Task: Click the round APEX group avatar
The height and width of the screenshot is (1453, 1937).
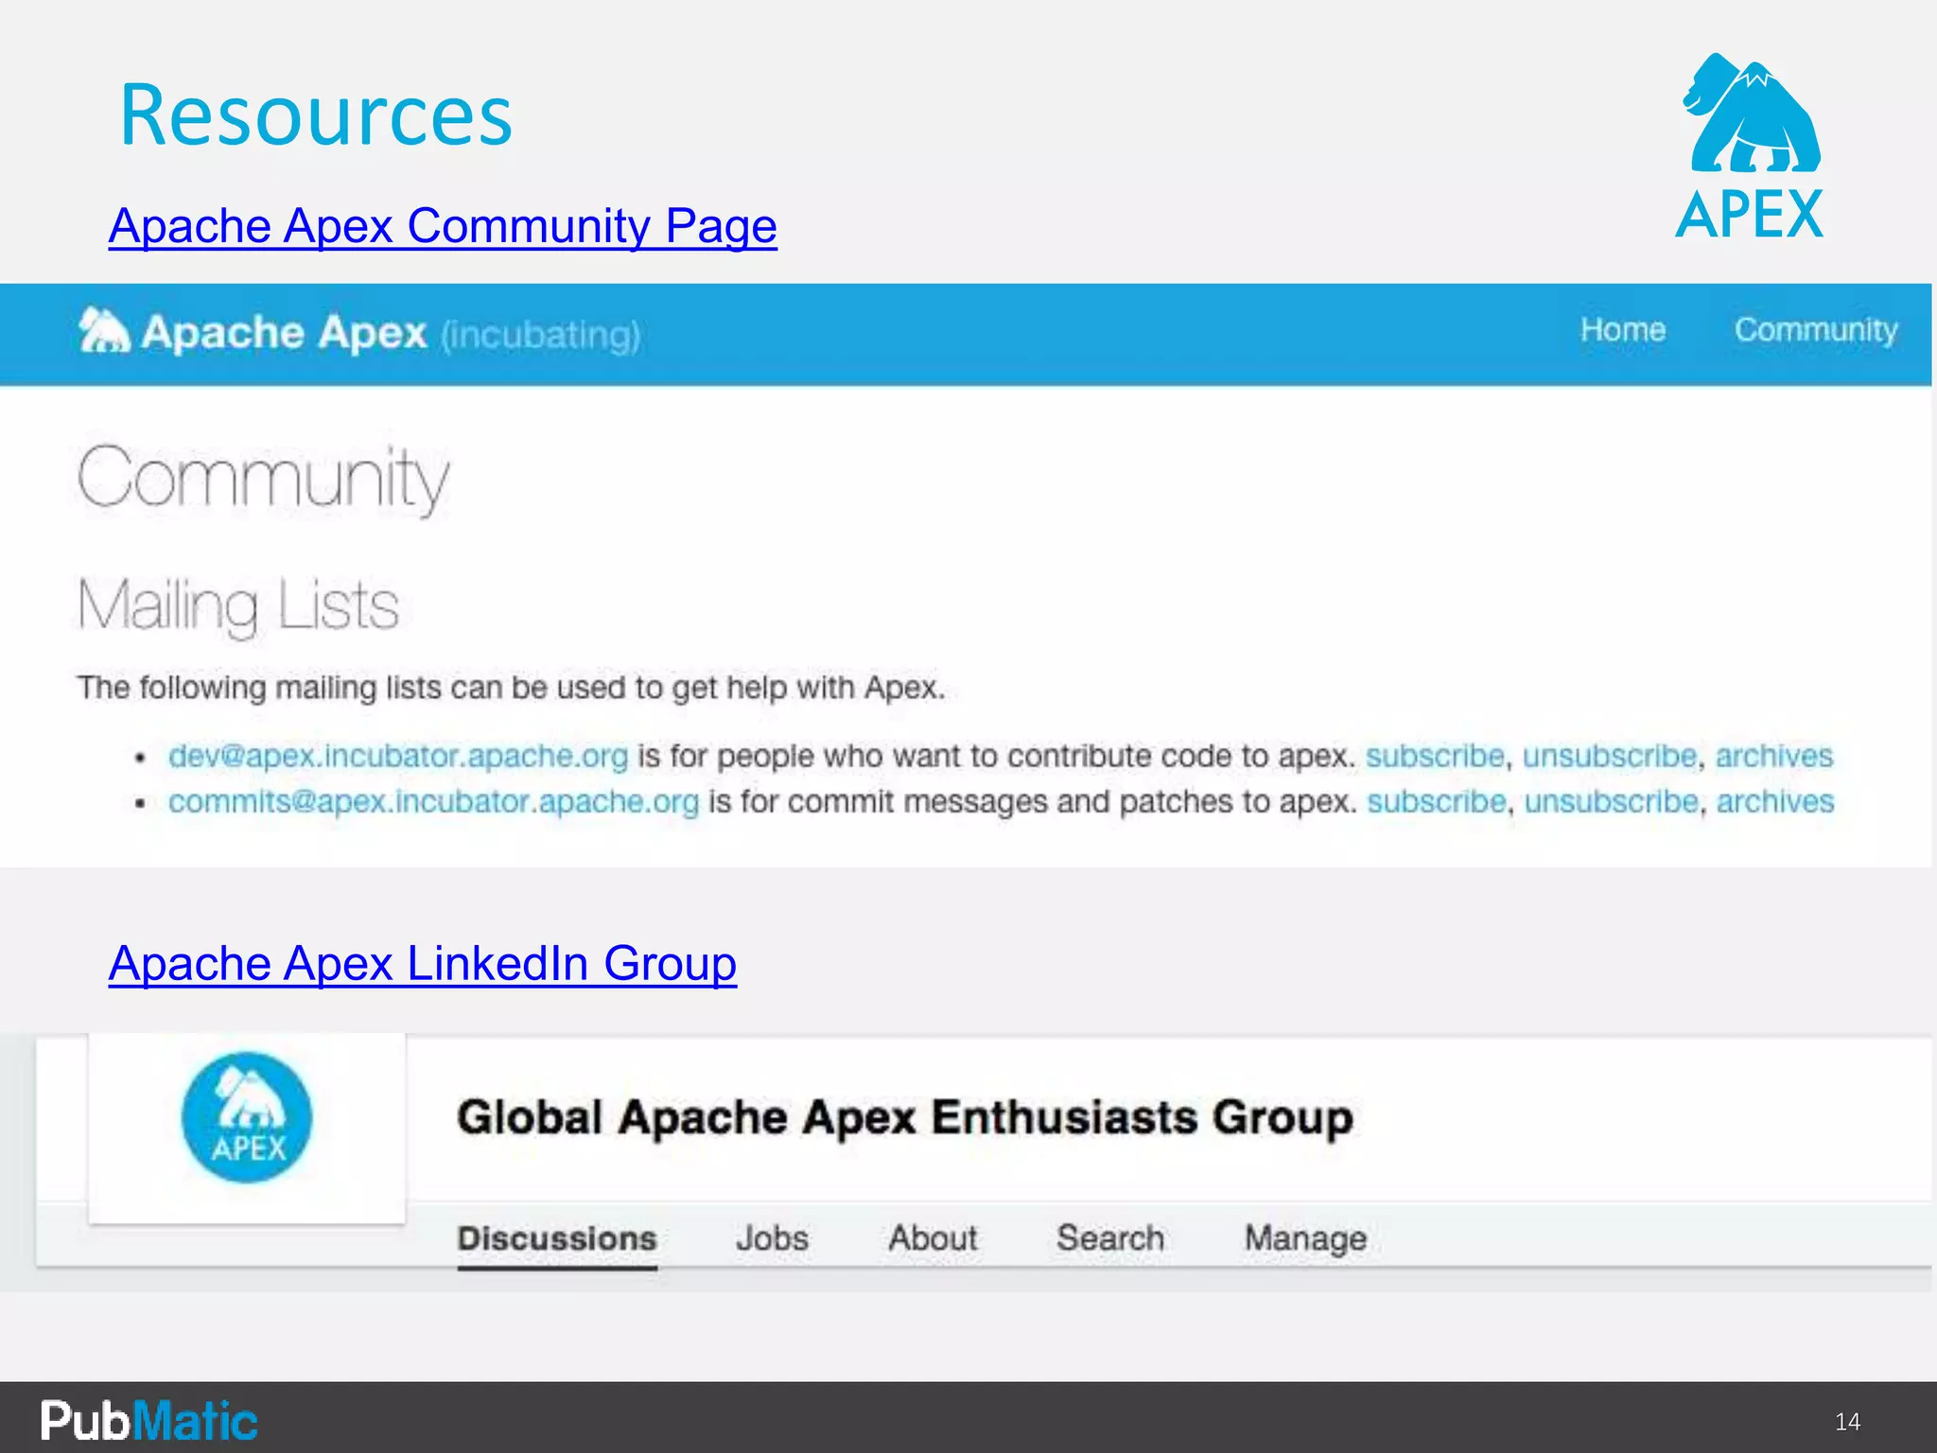Action: pyautogui.click(x=247, y=1118)
